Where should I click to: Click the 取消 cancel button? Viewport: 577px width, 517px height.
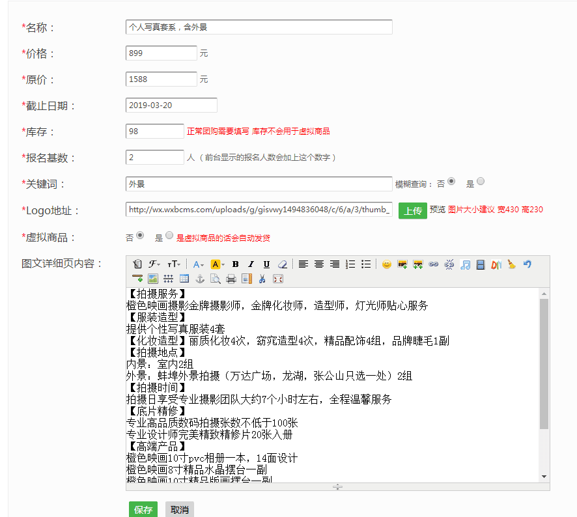tap(180, 510)
